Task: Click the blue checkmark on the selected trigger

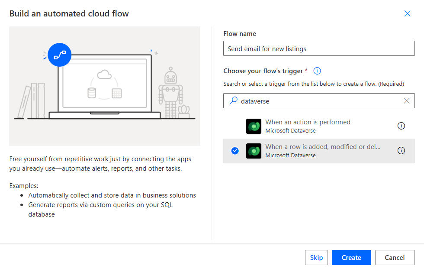Action: pyautogui.click(x=235, y=151)
